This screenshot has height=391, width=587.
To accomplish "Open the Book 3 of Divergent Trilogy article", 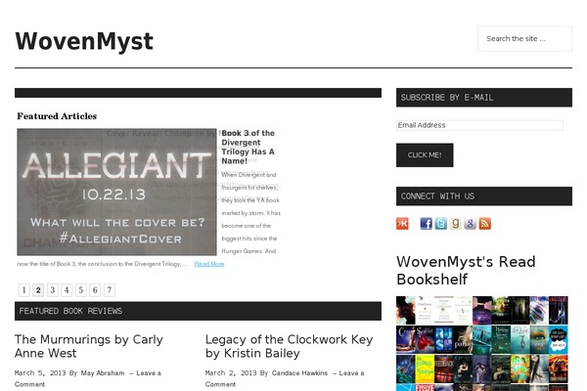I will pyautogui.click(x=248, y=147).
